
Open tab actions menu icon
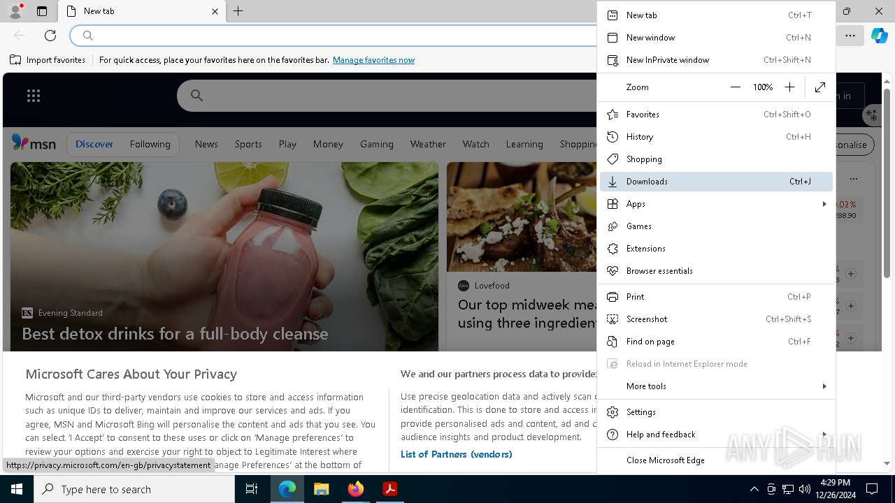[42, 11]
